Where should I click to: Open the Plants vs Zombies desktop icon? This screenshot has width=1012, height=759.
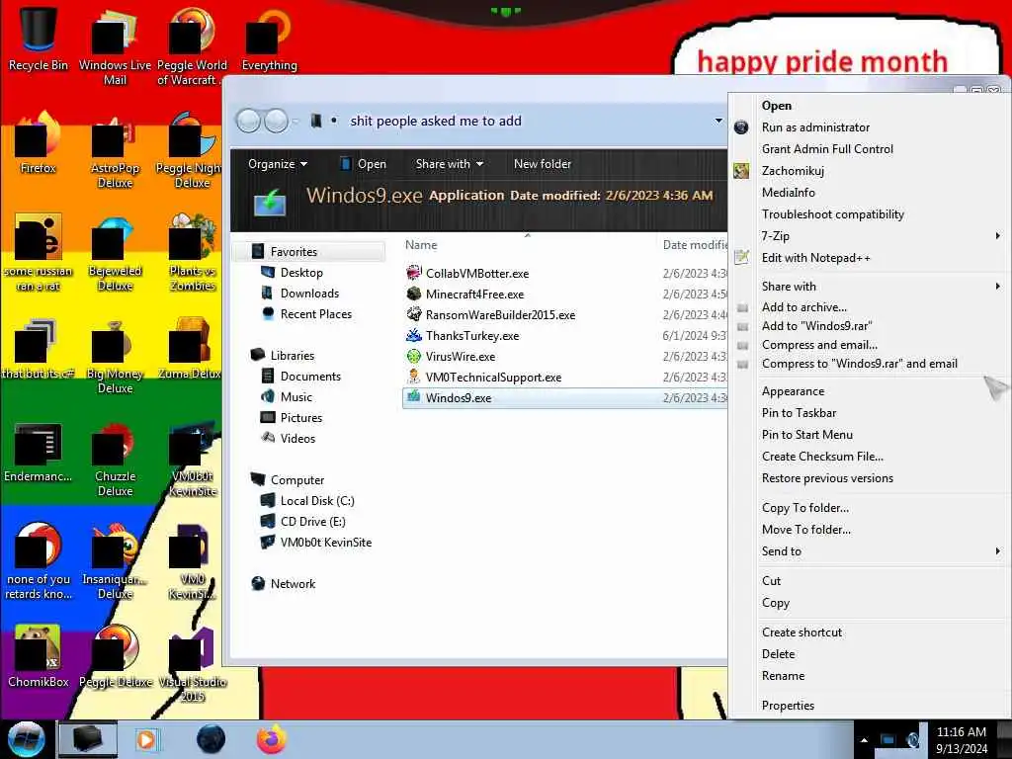point(193,252)
